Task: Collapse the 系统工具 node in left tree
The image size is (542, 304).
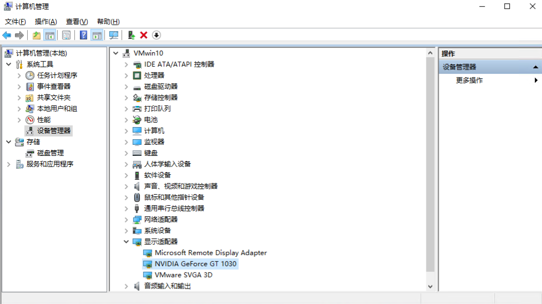Action: 9,64
